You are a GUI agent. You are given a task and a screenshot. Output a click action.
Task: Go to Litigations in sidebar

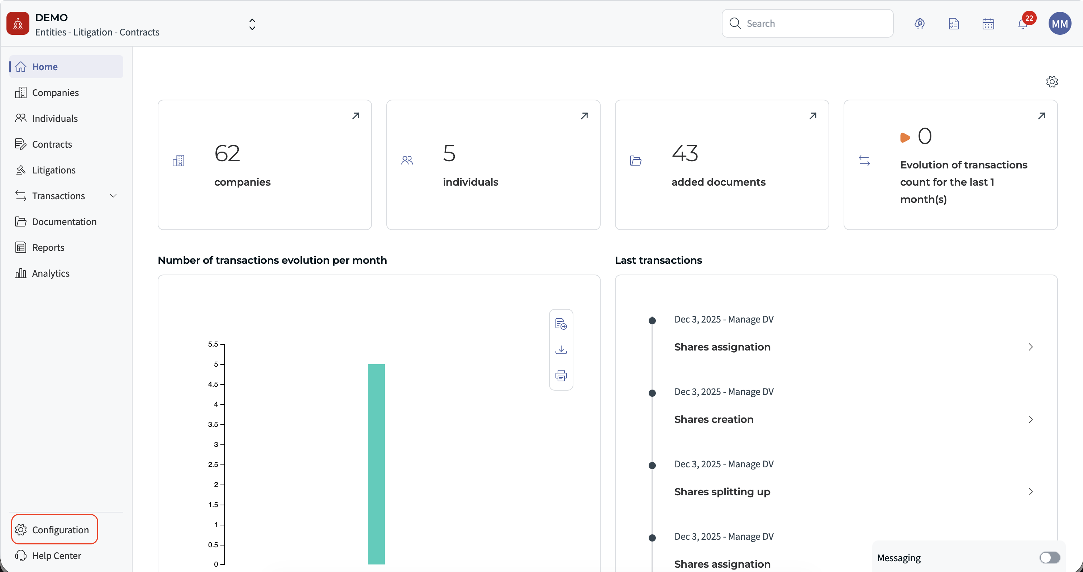click(x=54, y=170)
